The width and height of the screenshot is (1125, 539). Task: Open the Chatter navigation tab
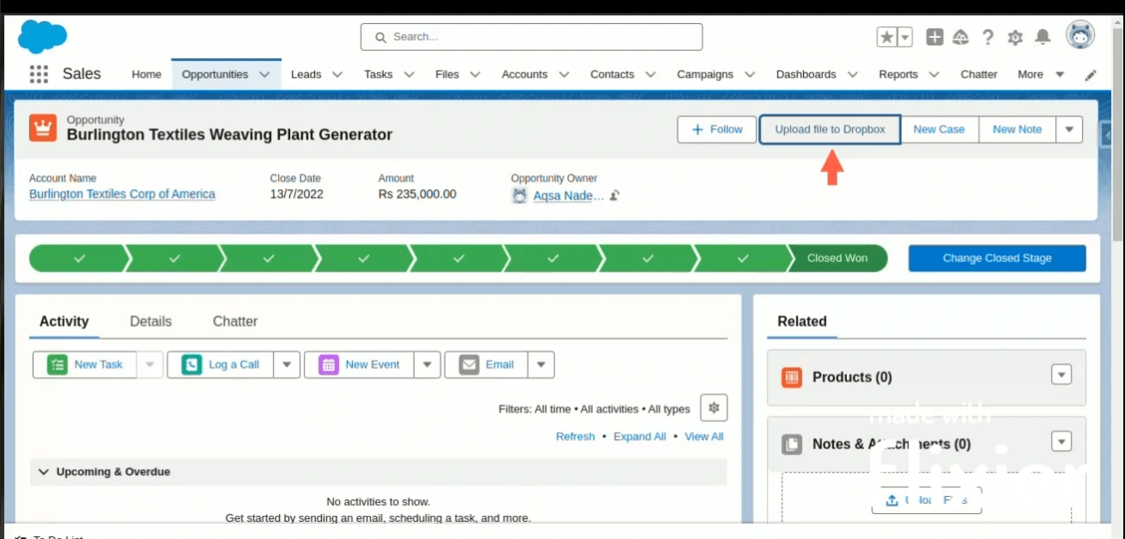click(x=979, y=74)
